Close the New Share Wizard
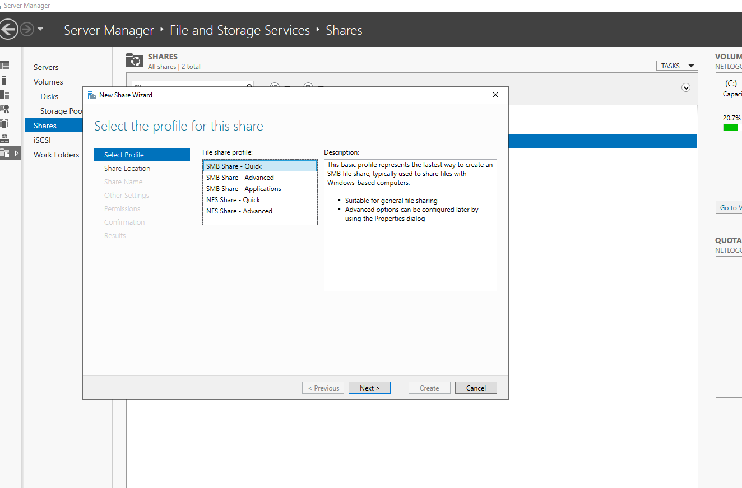742x488 pixels. pos(495,95)
